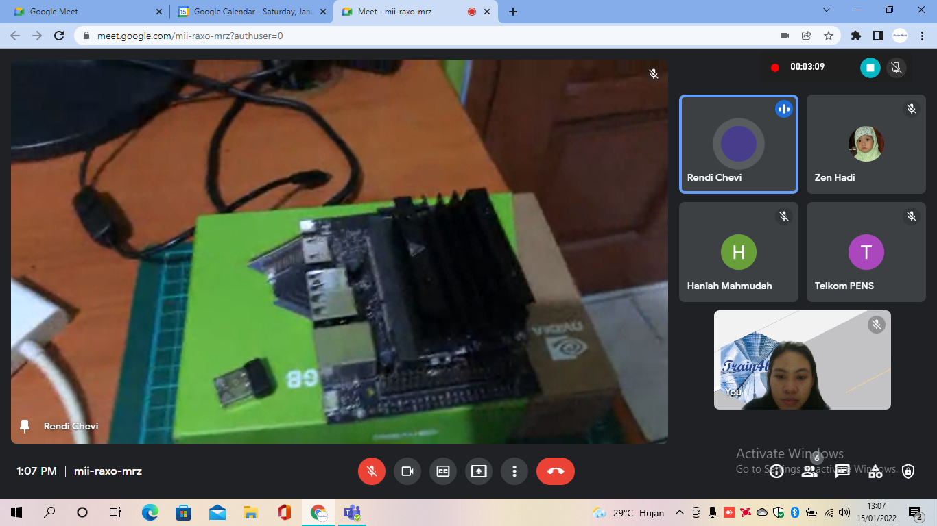The height and width of the screenshot is (526, 937).
Task: Turn off camera in Meet controls
Action: coord(407,471)
